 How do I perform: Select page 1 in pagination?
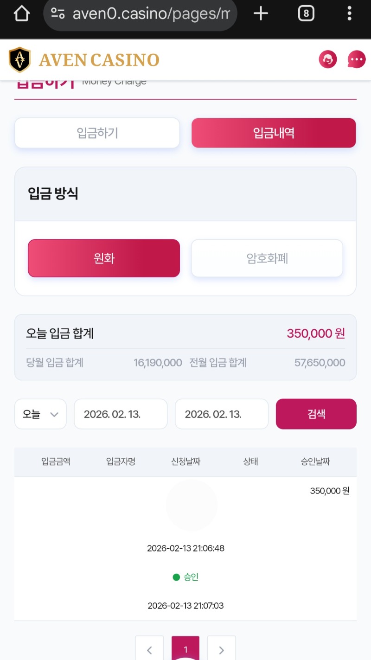coord(185,649)
